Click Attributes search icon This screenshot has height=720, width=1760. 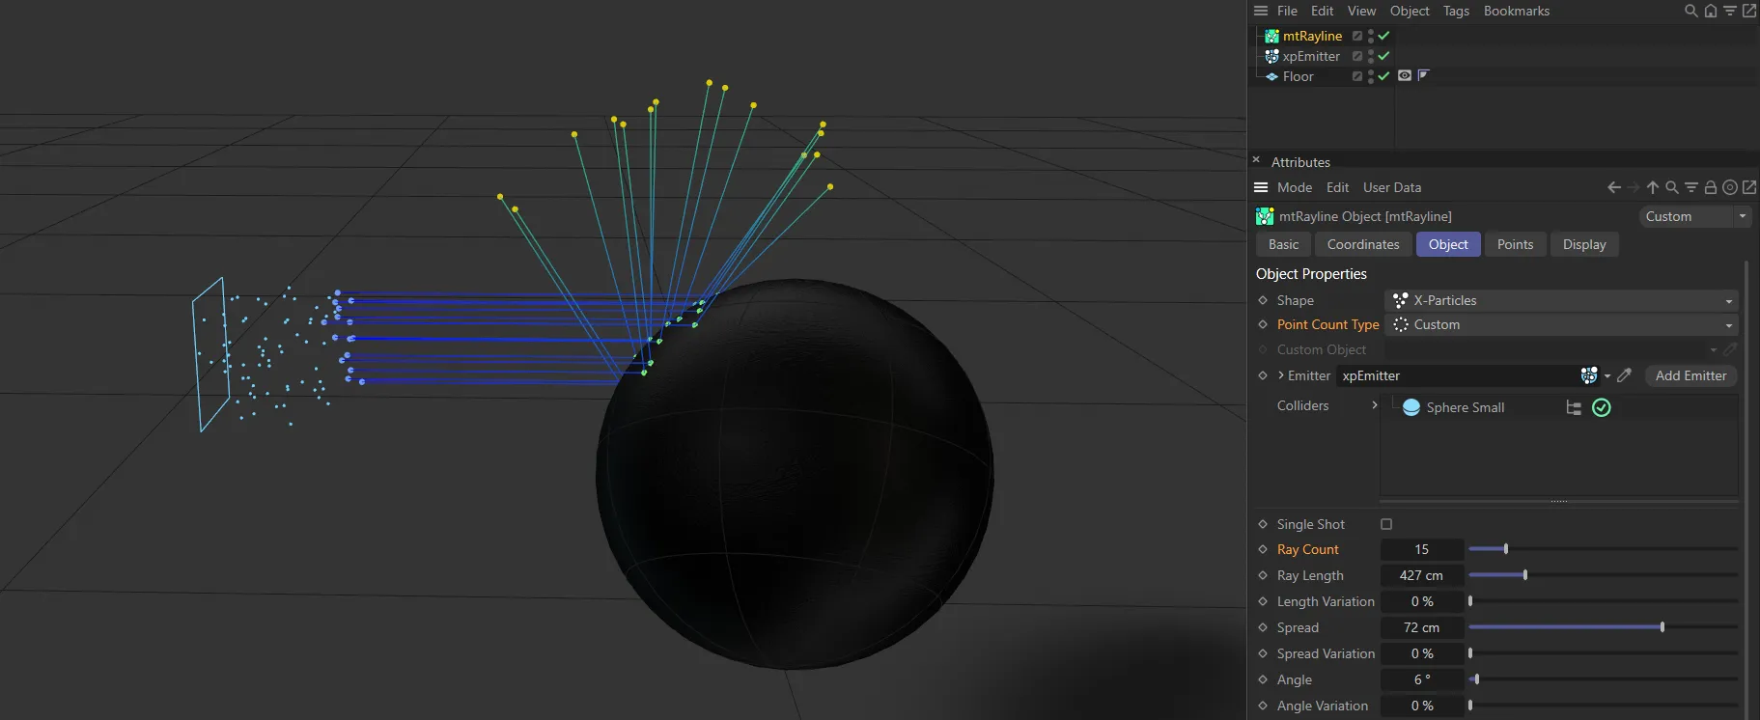[1672, 187]
